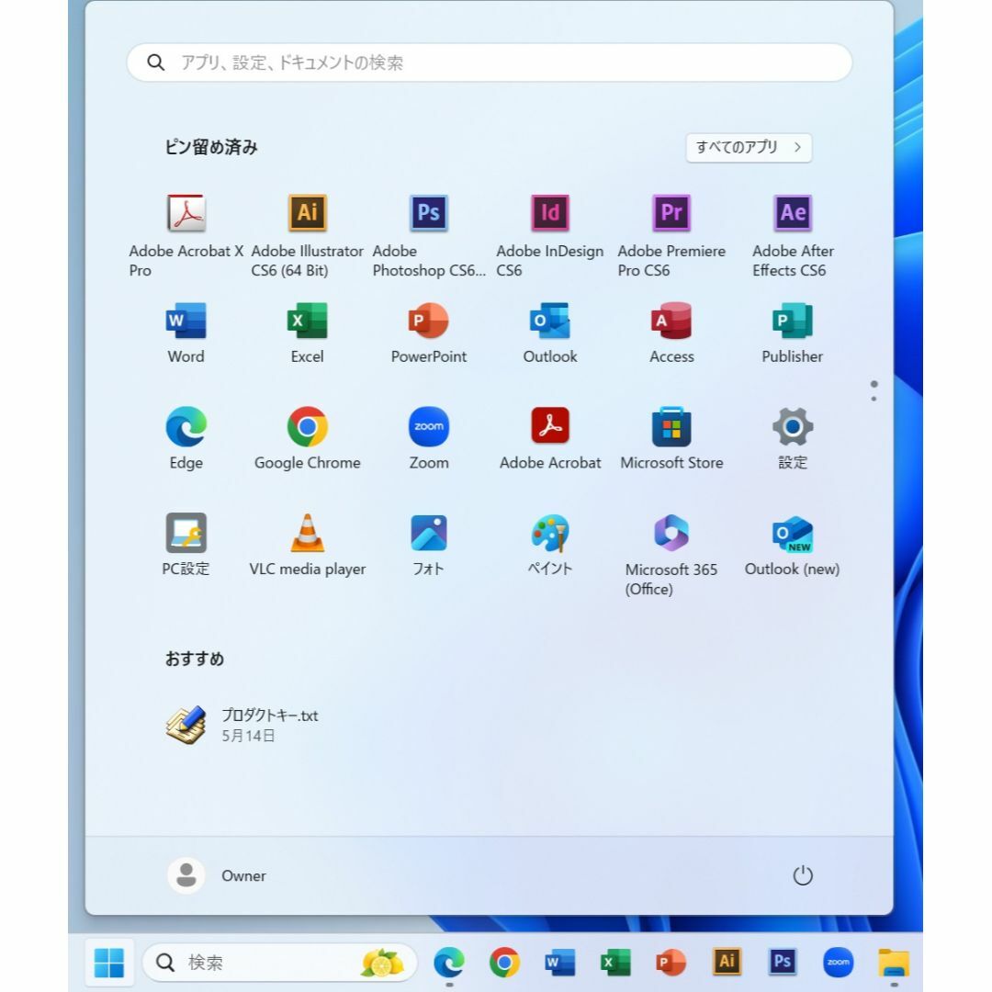Open the classic Outlook pinned app
The width and height of the screenshot is (992, 992).
tap(550, 333)
